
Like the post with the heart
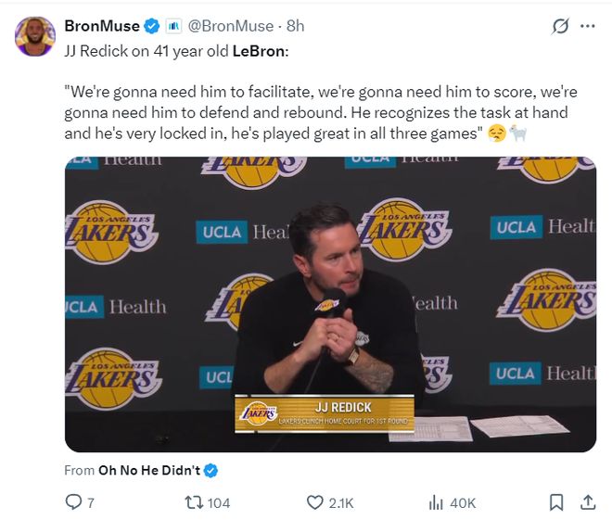click(314, 502)
